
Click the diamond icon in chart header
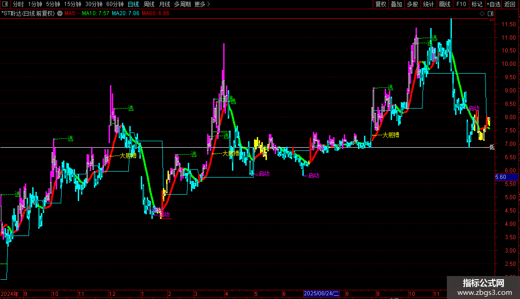[482, 13]
